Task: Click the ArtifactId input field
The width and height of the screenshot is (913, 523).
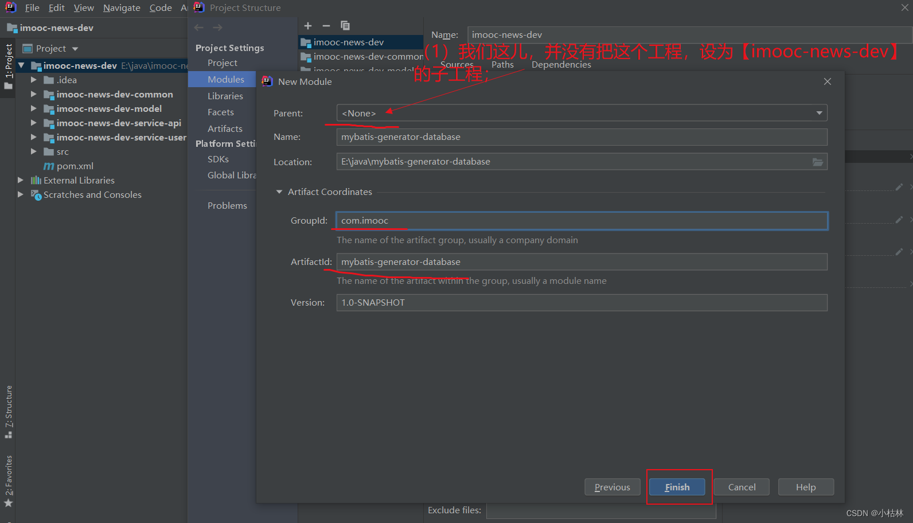Action: click(x=582, y=262)
